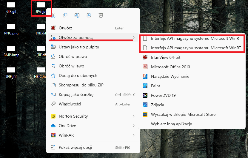
Task: Select DIB.dib desktop file
Action: 41,29
